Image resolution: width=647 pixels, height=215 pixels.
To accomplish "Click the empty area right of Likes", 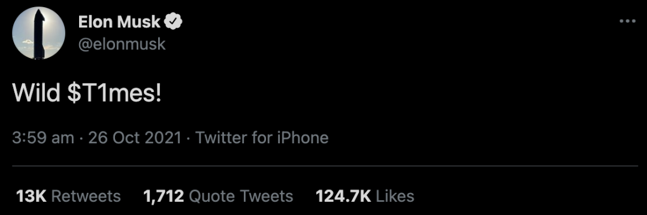I will pos(526,196).
